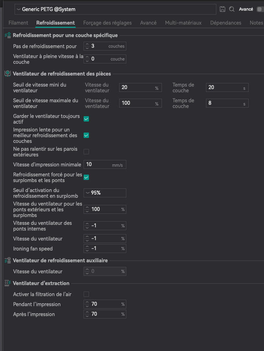The image size is (264, 351).
Task: Enable Ne pas ralentir sur les parois extérieures
Action: coord(86,152)
